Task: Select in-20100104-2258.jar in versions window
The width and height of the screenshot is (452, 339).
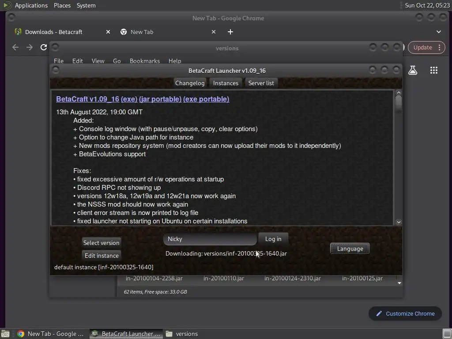Action: pos(154,278)
